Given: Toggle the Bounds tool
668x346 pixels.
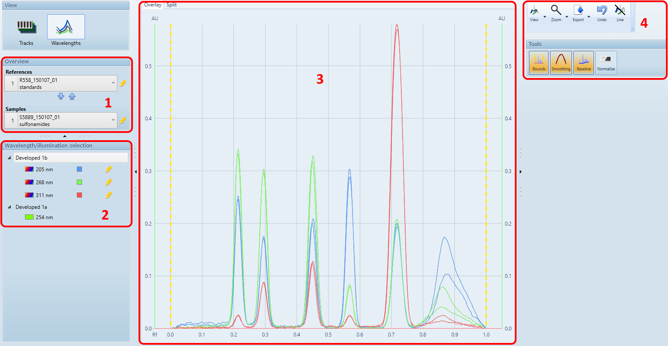Looking at the screenshot, I should click(539, 63).
